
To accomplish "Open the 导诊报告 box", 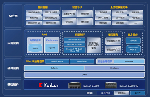I will (69, 22).
